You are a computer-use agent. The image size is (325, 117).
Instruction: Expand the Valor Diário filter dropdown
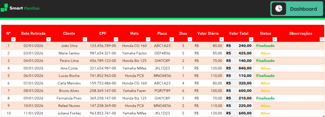[x=221, y=39]
